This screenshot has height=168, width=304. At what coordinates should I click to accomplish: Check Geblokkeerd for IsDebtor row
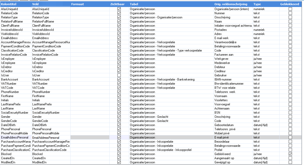(x=290, y=67)
